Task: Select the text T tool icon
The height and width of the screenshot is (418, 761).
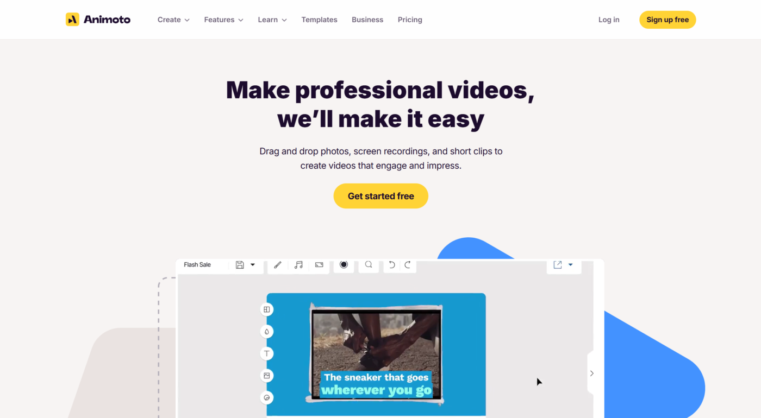Action: [266, 353]
